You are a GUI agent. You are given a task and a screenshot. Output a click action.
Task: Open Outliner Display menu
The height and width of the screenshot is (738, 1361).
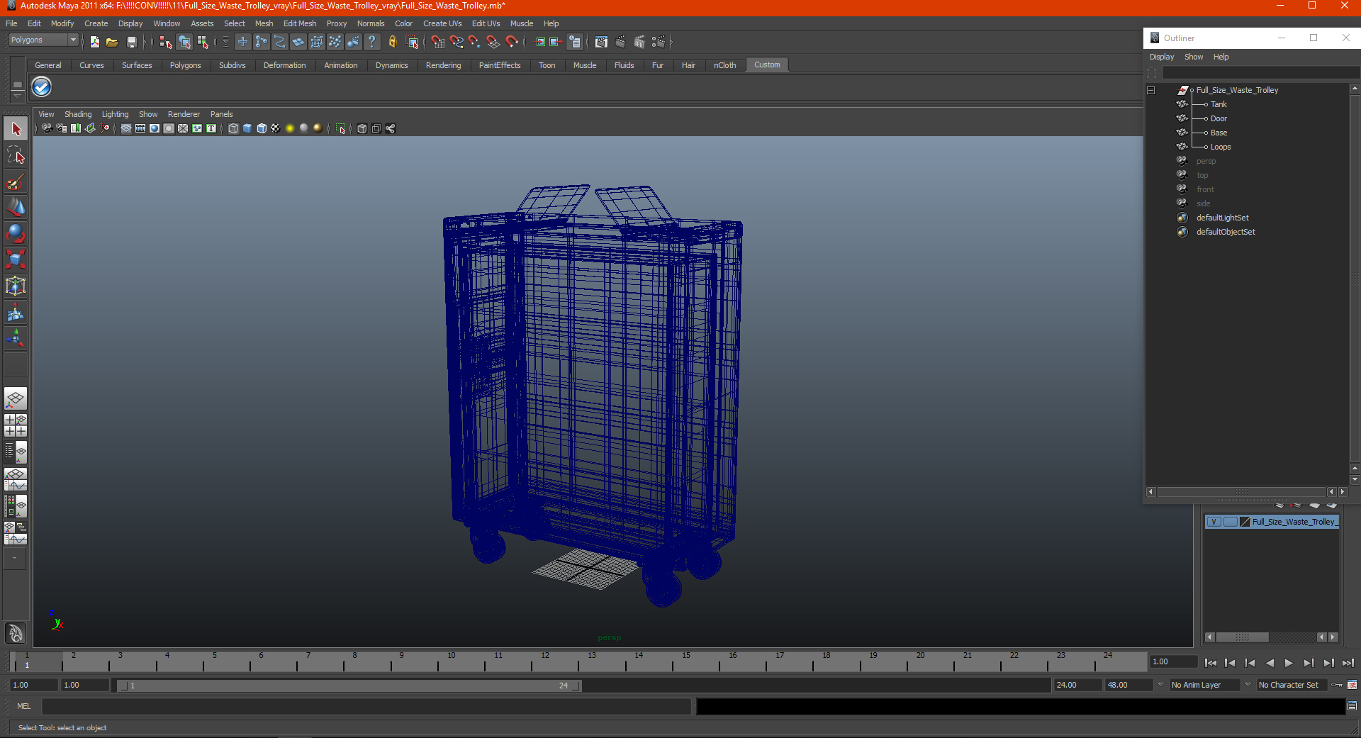[x=1162, y=57]
